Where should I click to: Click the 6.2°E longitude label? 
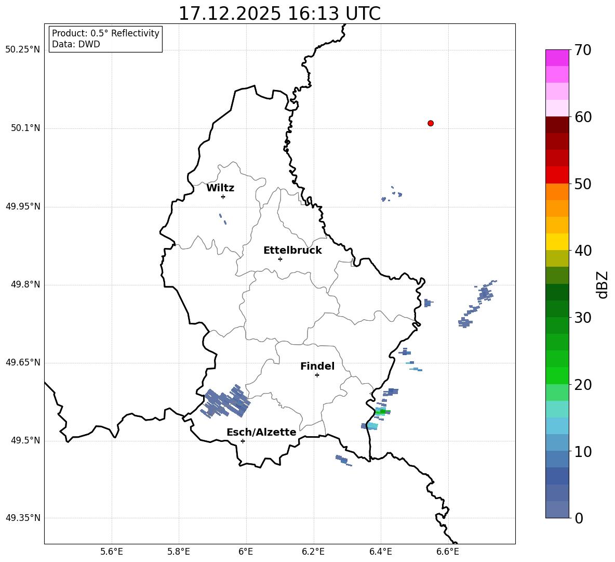pos(313,552)
